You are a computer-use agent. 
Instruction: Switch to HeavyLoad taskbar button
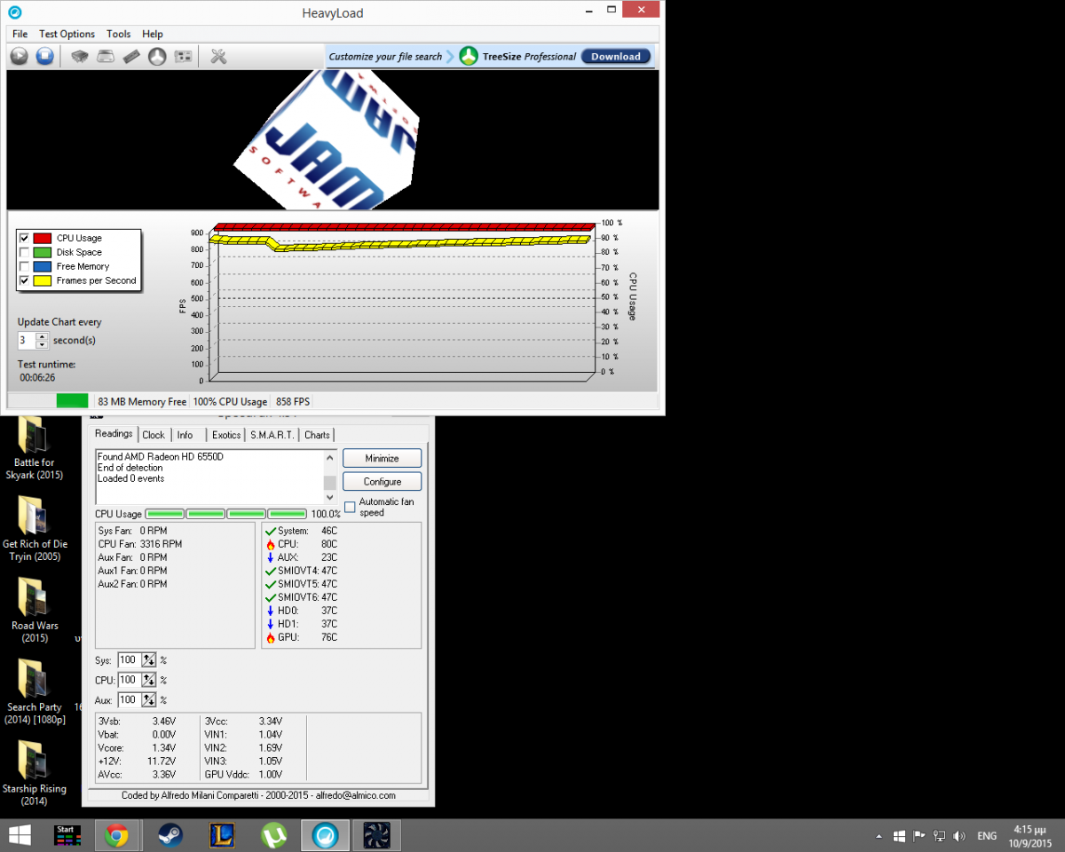tap(326, 835)
